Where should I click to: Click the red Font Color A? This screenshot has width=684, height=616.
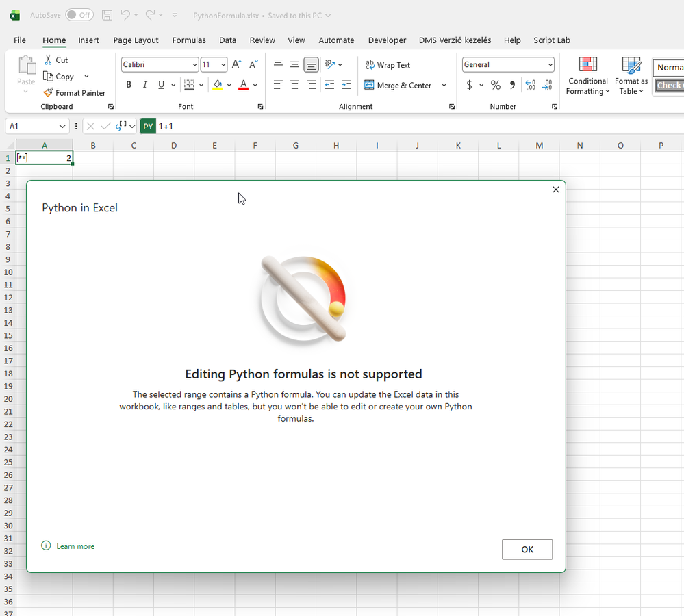click(x=244, y=85)
